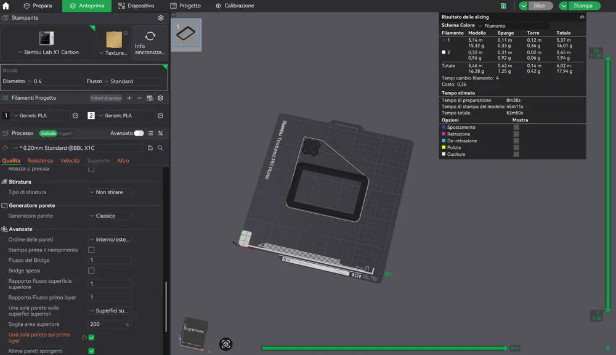The image size is (616, 355).
Task: Click vertical layer slider bottom handle
Action: click(x=608, y=310)
